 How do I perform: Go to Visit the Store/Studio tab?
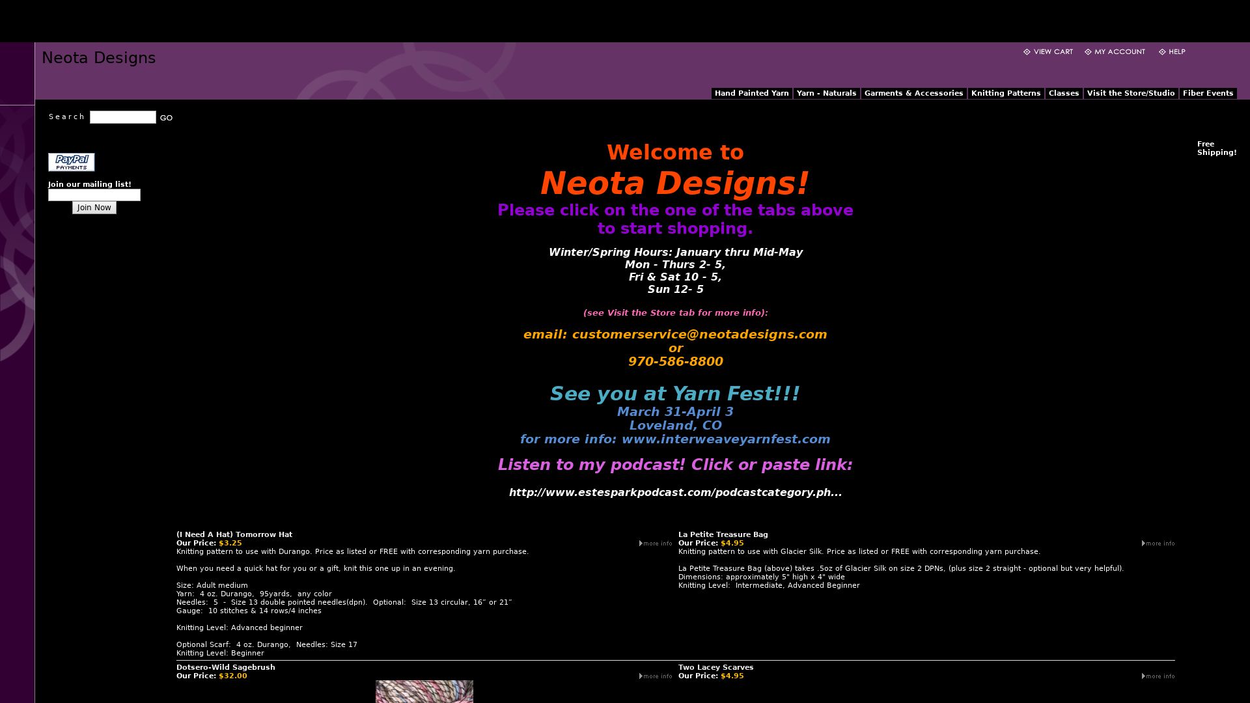pos(1130,94)
